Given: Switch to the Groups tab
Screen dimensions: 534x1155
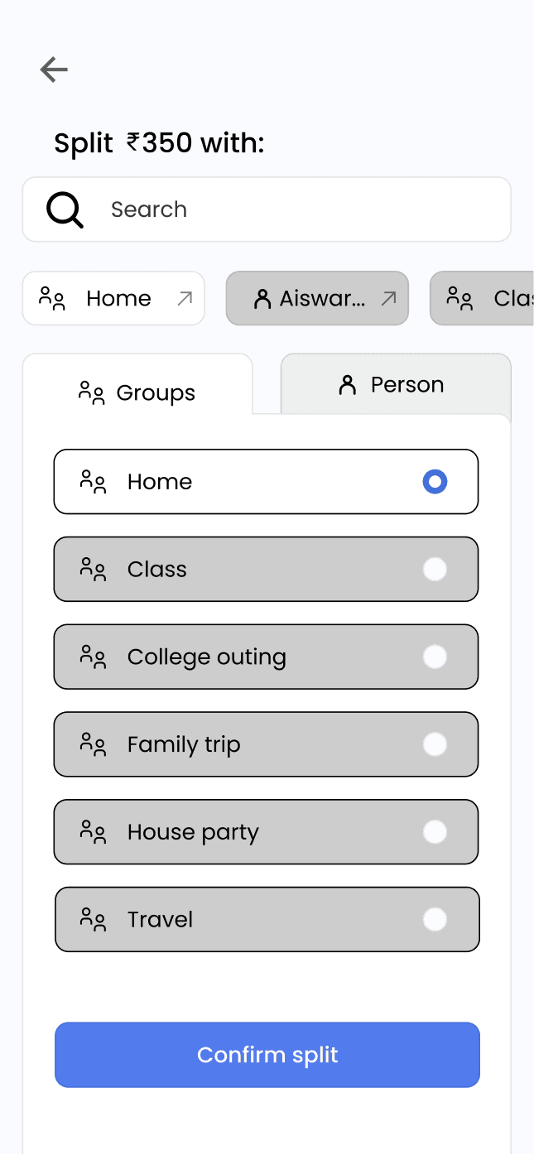Looking at the screenshot, I should pos(137,392).
